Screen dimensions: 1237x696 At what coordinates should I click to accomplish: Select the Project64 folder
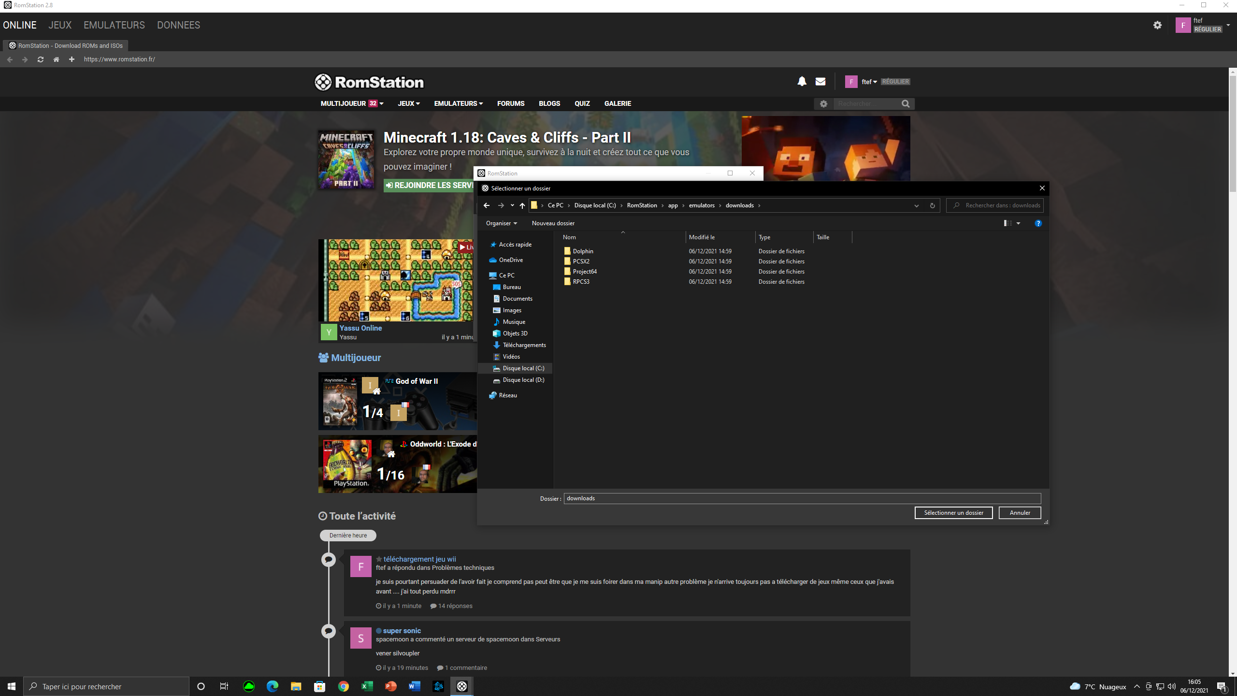(x=585, y=272)
